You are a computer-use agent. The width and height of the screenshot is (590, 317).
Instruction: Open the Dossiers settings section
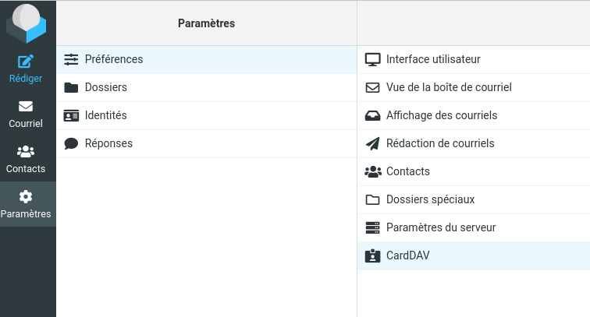pyautogui.click(x=106, y=87)
